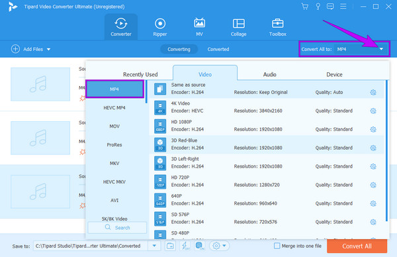
Task: Choose 5K/8K Video format
Action: [x=114, y=219]
